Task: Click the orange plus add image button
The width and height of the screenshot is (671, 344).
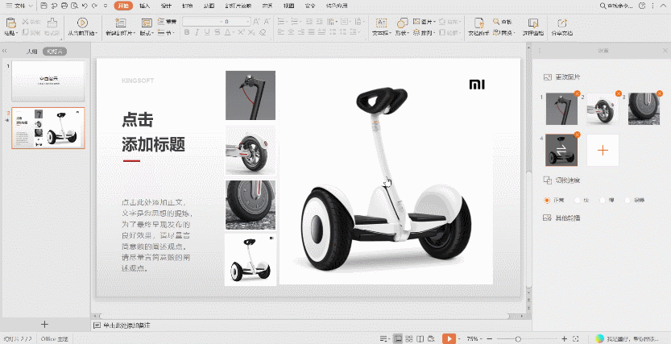Action: [602, 150]
